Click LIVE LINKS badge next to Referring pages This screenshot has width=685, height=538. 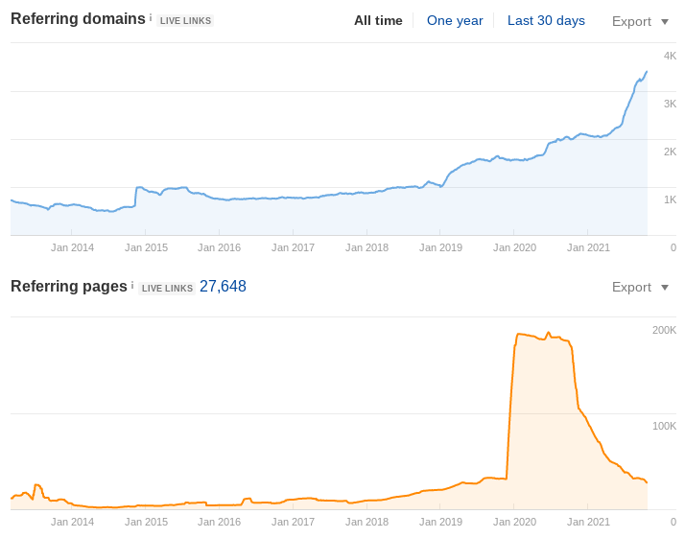tap(167, 289)
